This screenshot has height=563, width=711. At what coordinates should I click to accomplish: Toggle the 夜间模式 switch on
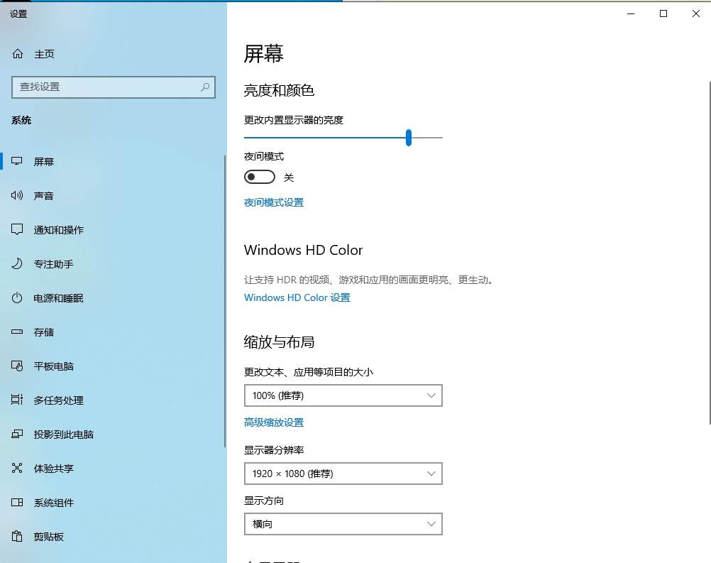259,177
